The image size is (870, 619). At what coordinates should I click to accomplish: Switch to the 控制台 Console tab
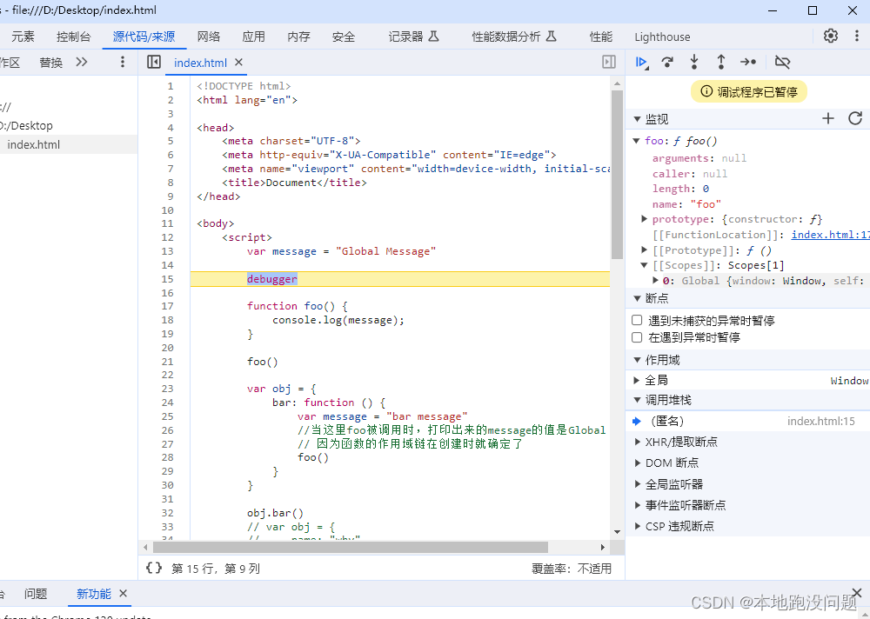click(x=73, y=37)
